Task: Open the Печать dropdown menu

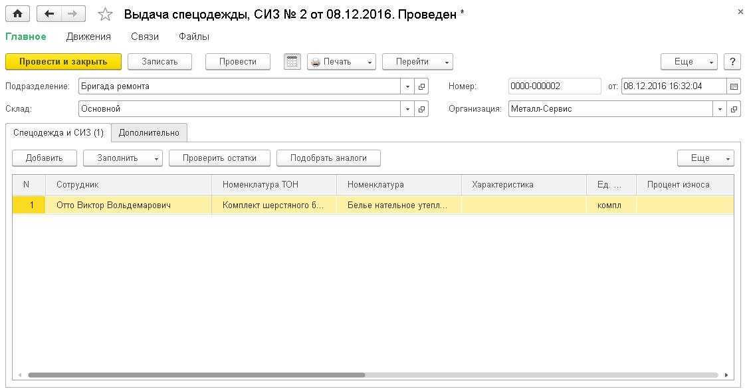Action: coord(341,62)
